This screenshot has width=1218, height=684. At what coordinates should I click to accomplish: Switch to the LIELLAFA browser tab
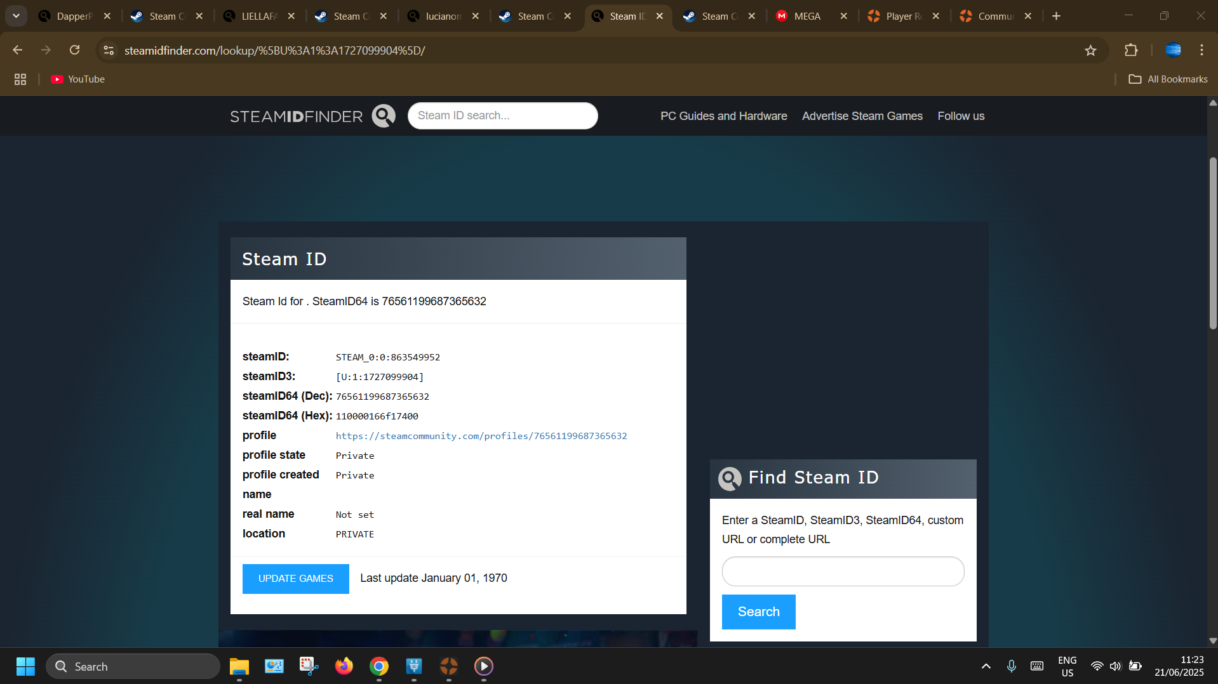[258, 16]
